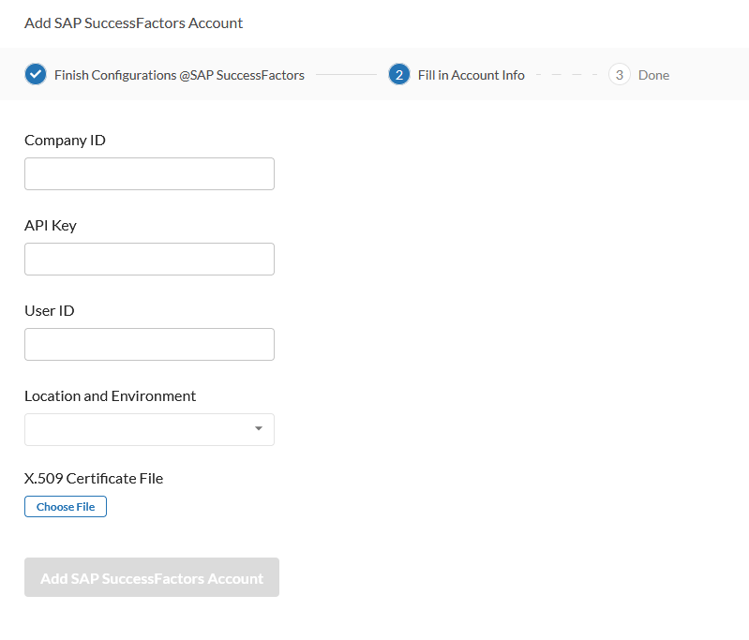The height and width of the screenshot is (640, 749).
Task: Focus the User ID text field
Action: point(149,345)
